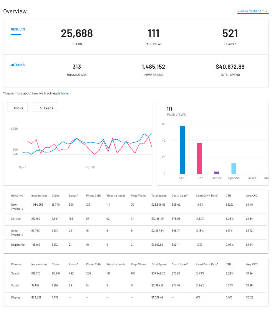Click the 521 Leads stat
The image size is (272, 314).
230,34
